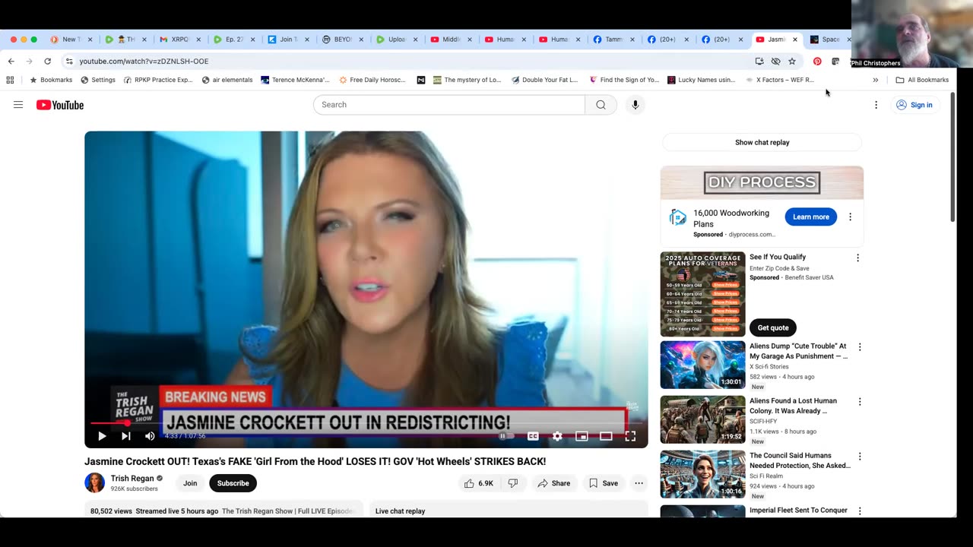The width and height of the screenshot is (973, 547).
Task: Click eye-slash tracking icon in address bar
Action: [775, 61]
